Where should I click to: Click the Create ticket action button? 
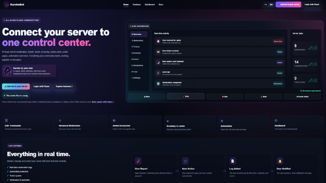303,96
